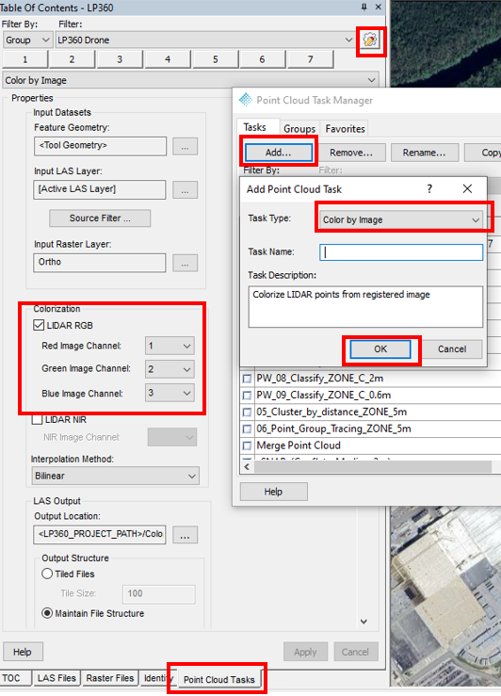Open the Task Type dropdown
The image size is (501, 696).
tap(401, 219)
